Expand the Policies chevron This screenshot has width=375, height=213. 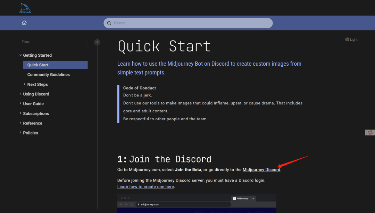[20, 132]
